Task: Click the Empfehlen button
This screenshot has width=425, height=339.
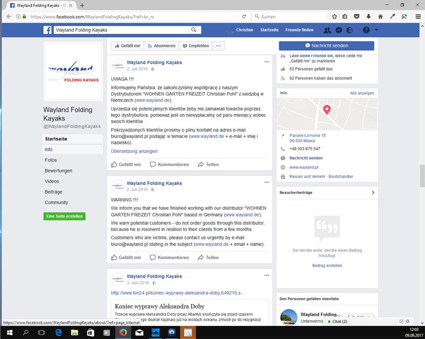Action: point(196,46)
